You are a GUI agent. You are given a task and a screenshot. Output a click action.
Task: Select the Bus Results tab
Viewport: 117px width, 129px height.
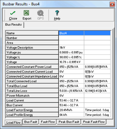tap(13, 25)
